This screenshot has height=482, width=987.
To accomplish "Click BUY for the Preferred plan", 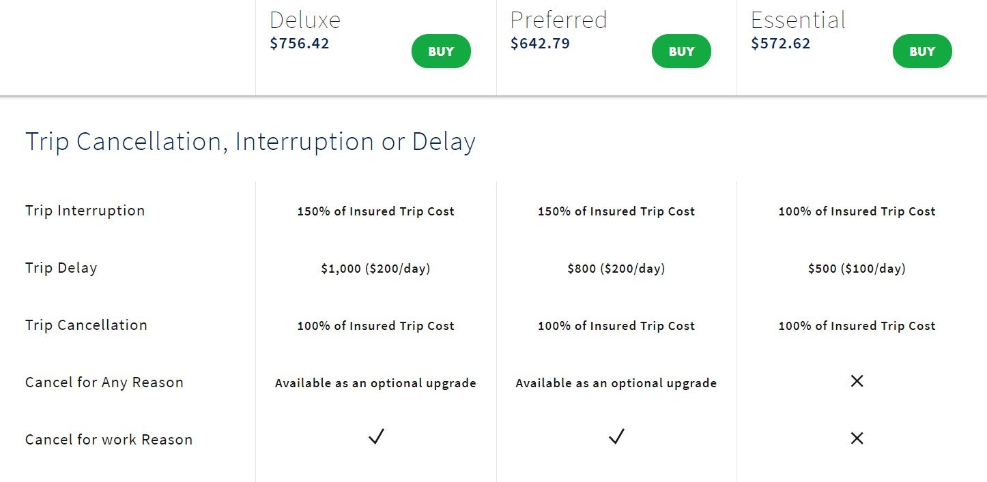I will (681, 50).
